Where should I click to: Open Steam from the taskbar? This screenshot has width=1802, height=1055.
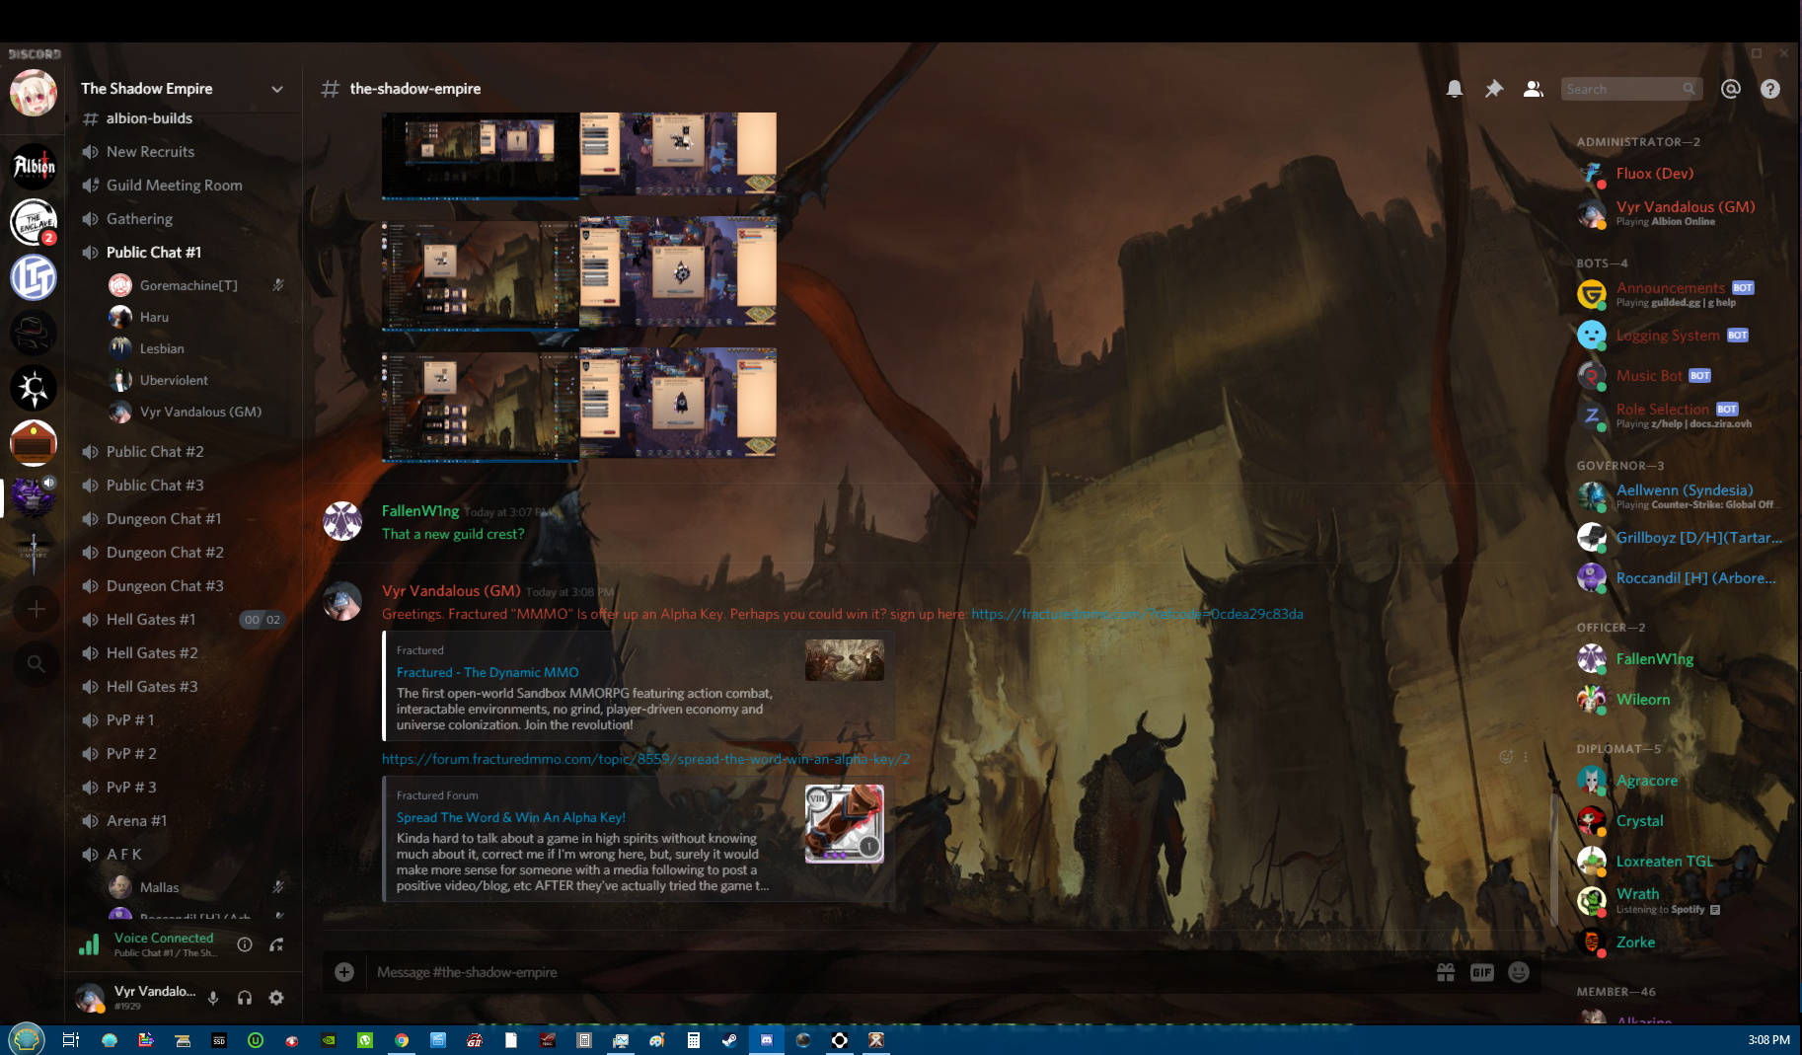(729, 1039)
